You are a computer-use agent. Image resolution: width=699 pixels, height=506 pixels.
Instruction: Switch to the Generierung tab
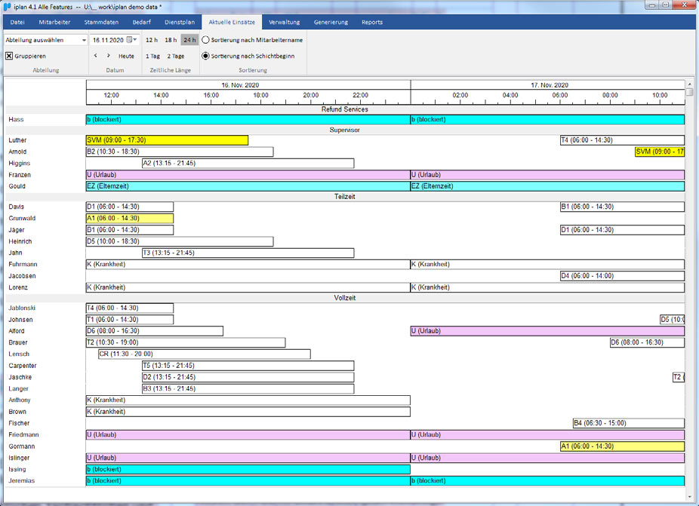[x=331, y=22]
